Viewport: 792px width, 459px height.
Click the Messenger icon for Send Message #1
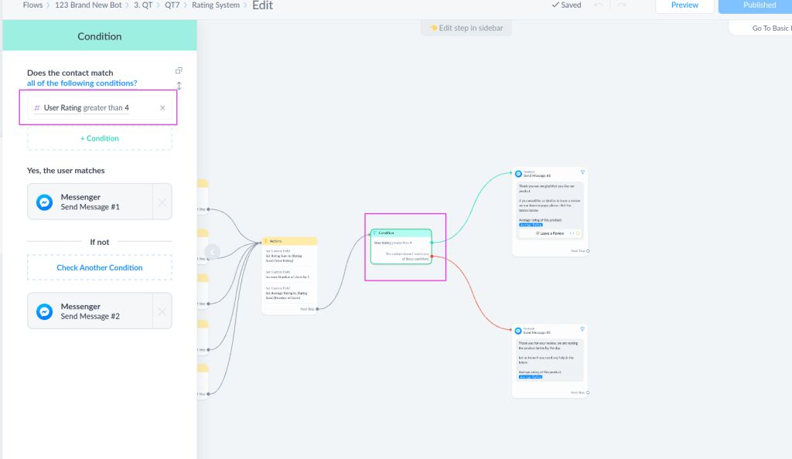pyautogui.click(x=44, y=202)
